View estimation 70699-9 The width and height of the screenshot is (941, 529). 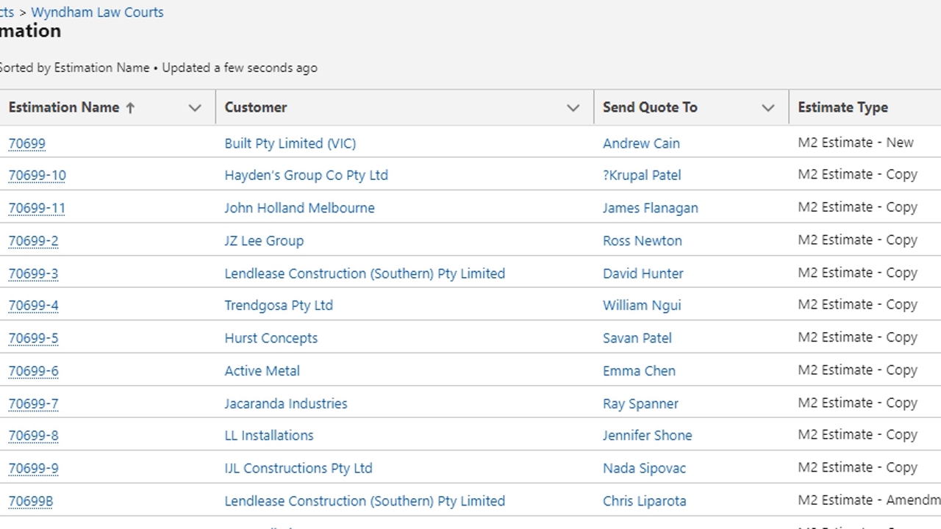(33, 469)
